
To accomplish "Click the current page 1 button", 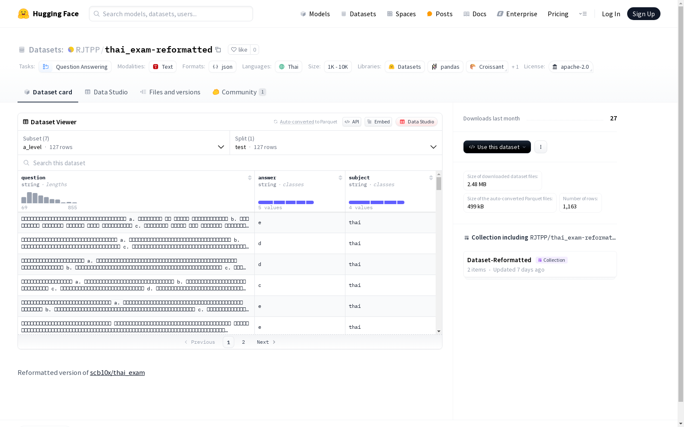I will (x=228, y=342).
